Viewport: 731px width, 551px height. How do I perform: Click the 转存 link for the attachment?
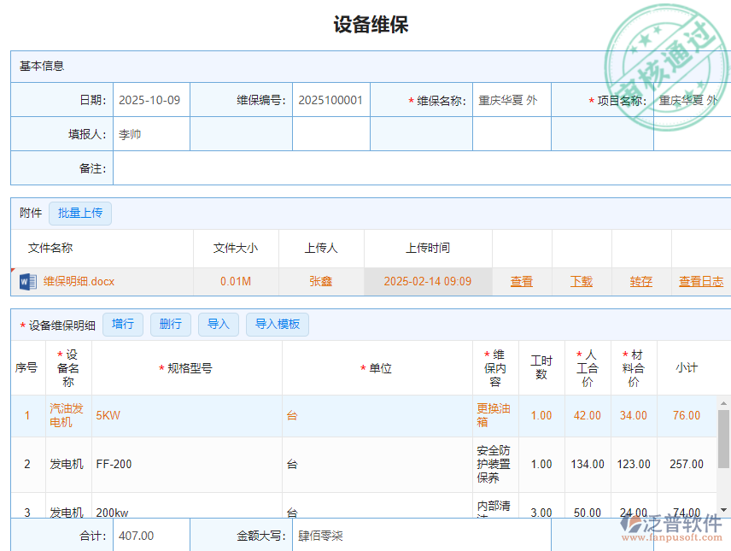pos(640,281)
